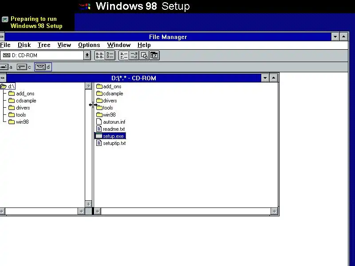355x266 pixels.
Task: Click the last toolbar icon right of sort buttons
Action: pyautogui.click(x=154, y=55)
